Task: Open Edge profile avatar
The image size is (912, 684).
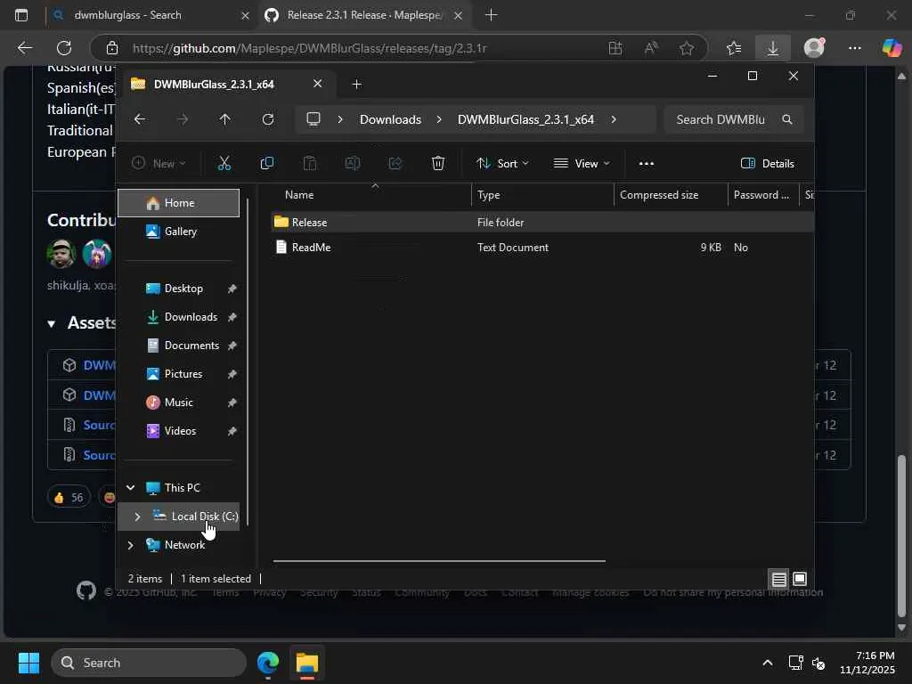Action: (x=814, y=48)
